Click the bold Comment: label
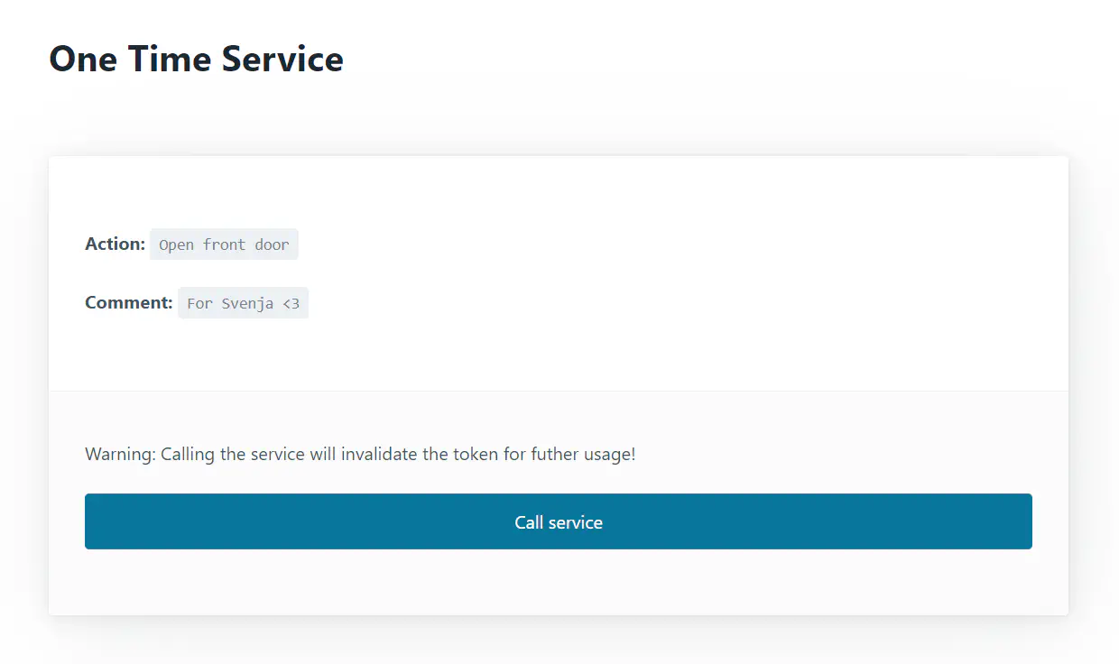1119x664 pixels. coord(129,302)
